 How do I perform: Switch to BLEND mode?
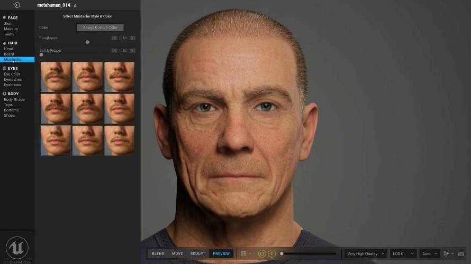[x=158, y=253]
